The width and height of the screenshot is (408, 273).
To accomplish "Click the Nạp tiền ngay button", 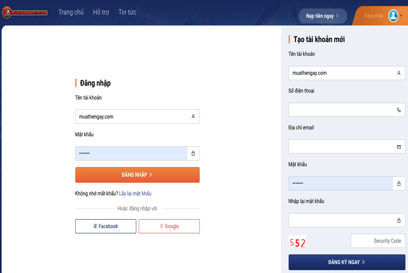I will (x=323, y=16).
